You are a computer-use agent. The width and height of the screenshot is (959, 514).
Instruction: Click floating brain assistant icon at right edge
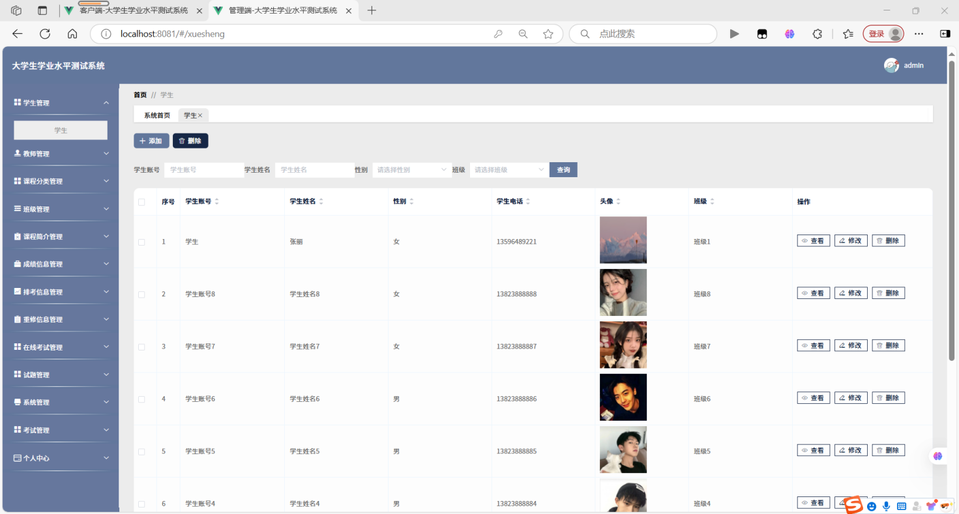938,456
